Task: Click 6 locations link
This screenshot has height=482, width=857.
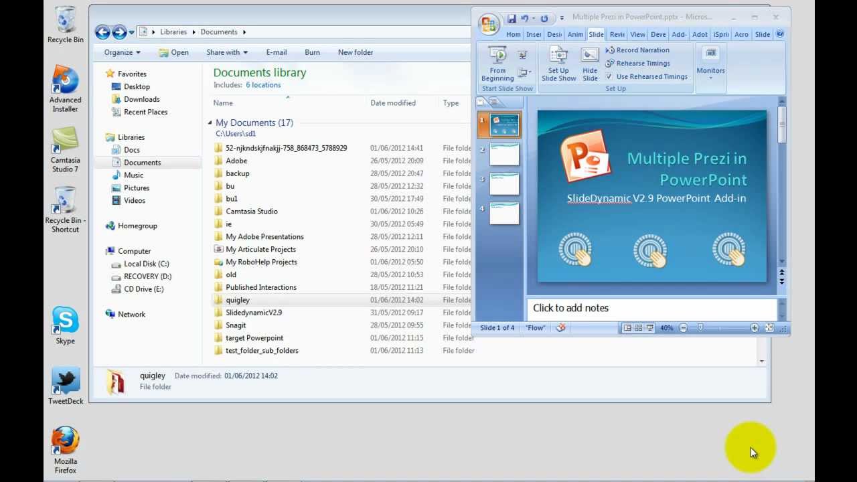Action: (x=263, y=85)
